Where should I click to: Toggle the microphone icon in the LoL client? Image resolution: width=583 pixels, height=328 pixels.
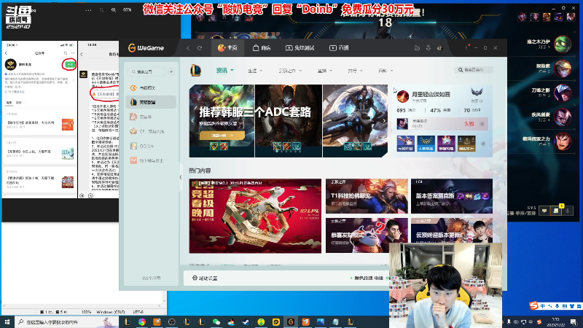568,211
